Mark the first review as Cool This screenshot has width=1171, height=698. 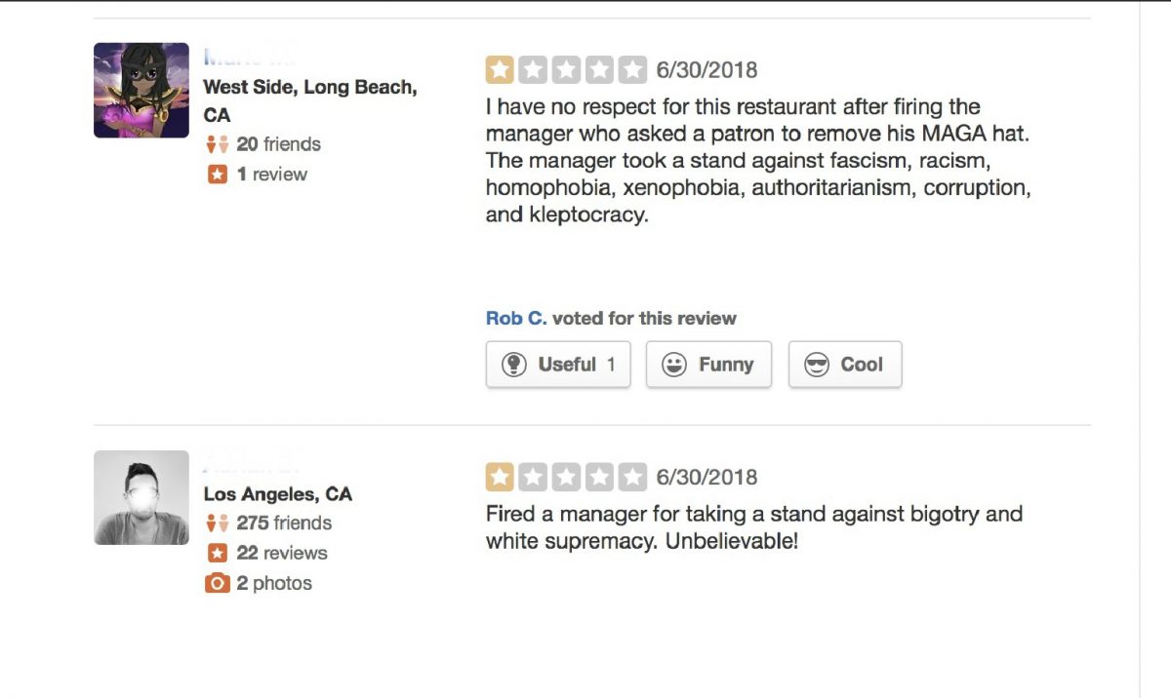[x=845, y=365]
